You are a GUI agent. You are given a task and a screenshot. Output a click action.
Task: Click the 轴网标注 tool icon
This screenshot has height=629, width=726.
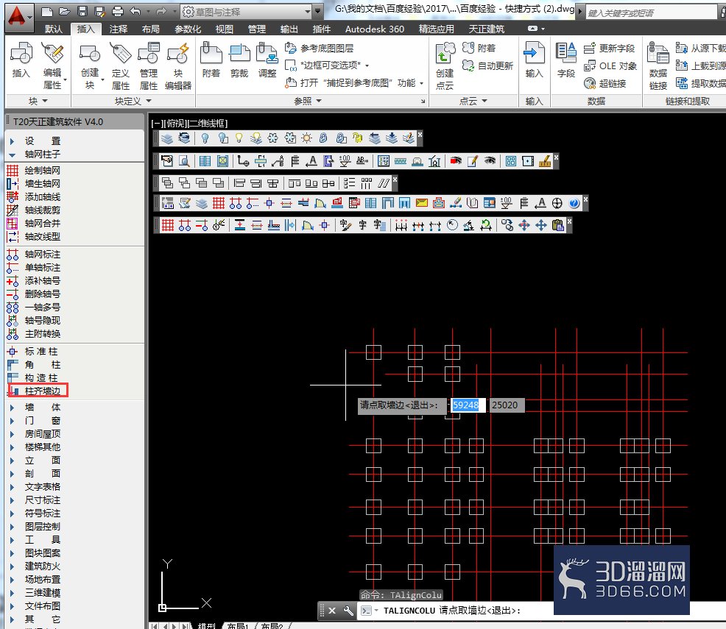click(13, 255)
